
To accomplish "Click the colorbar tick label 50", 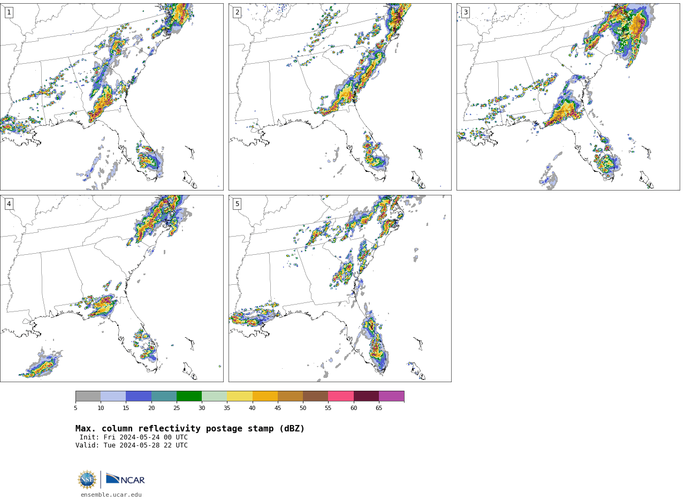I will click(x=303, y=408).
